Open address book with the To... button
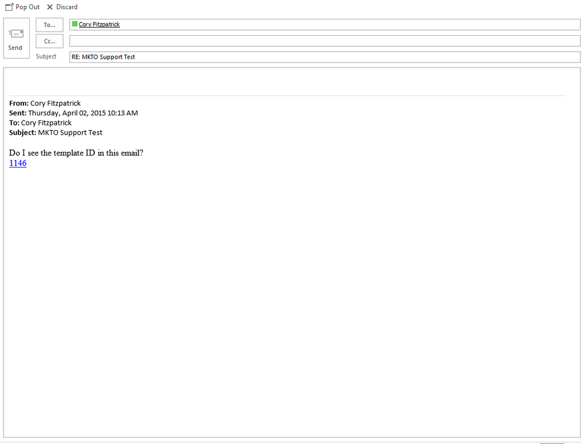585x444 pixels. point(49,25)
